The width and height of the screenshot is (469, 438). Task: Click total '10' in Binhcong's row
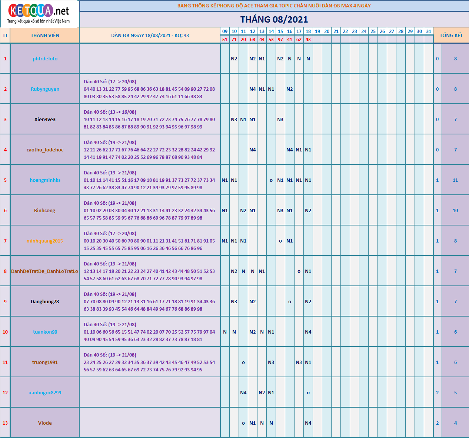click(x=455, y=211)
